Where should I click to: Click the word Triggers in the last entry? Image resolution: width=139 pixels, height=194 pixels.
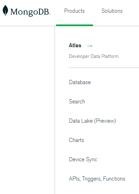[92, 179]
